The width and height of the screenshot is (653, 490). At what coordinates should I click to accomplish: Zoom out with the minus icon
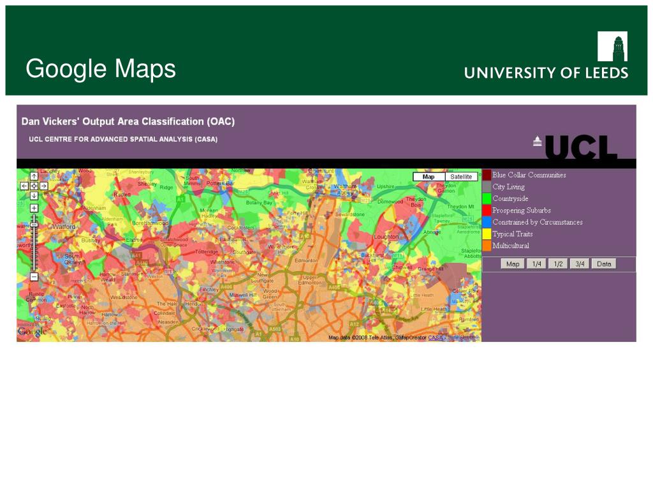pos(34,277)
